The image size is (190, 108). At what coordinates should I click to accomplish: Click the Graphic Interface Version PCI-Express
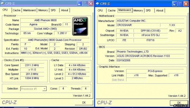click(155, 71)
